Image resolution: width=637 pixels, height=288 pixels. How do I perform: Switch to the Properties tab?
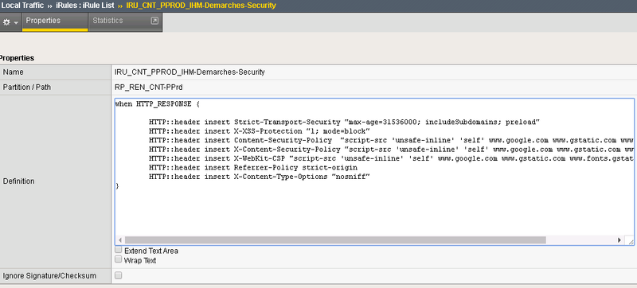click(55, 21)
